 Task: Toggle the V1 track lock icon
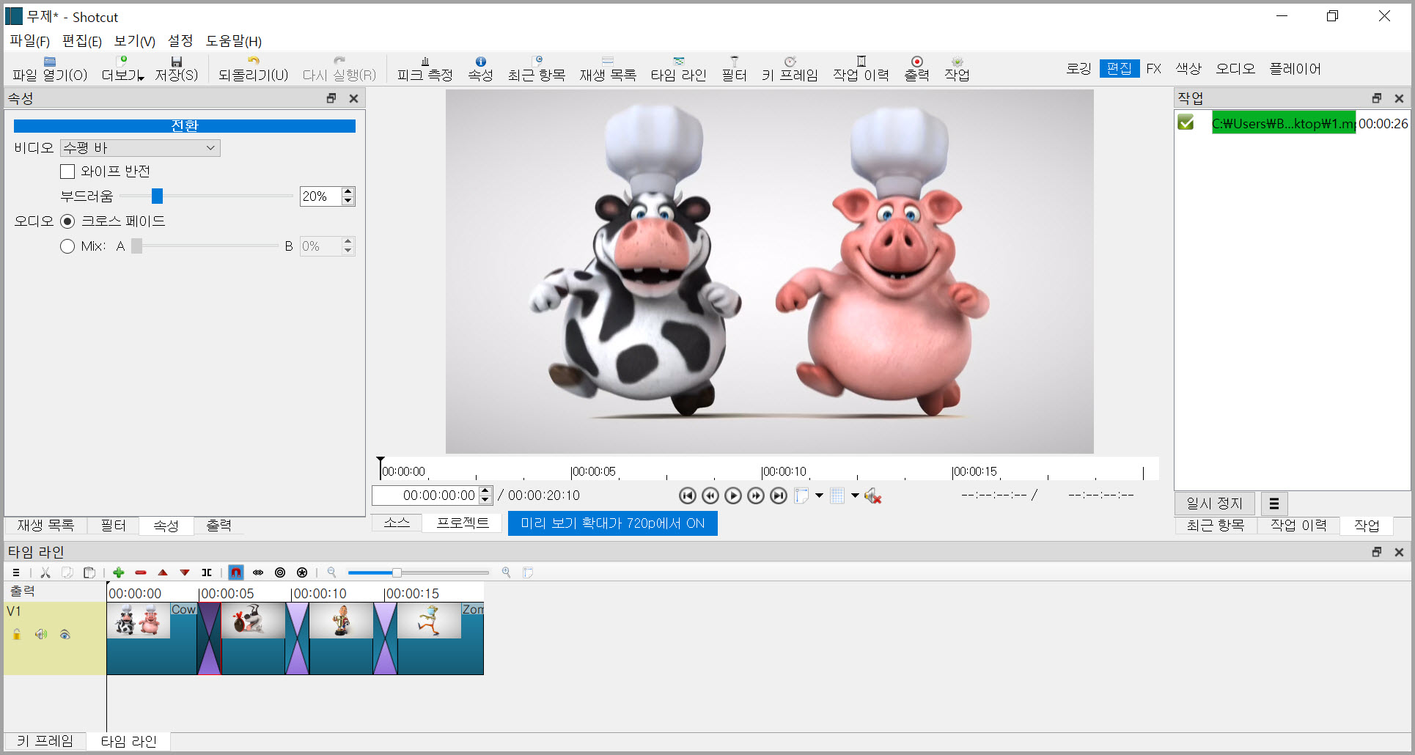pyautogui.click(x=17, y=634)
